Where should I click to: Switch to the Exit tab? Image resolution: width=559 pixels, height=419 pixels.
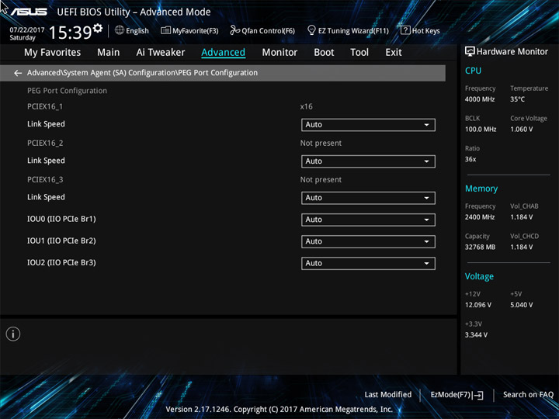[x=394, y=53]
